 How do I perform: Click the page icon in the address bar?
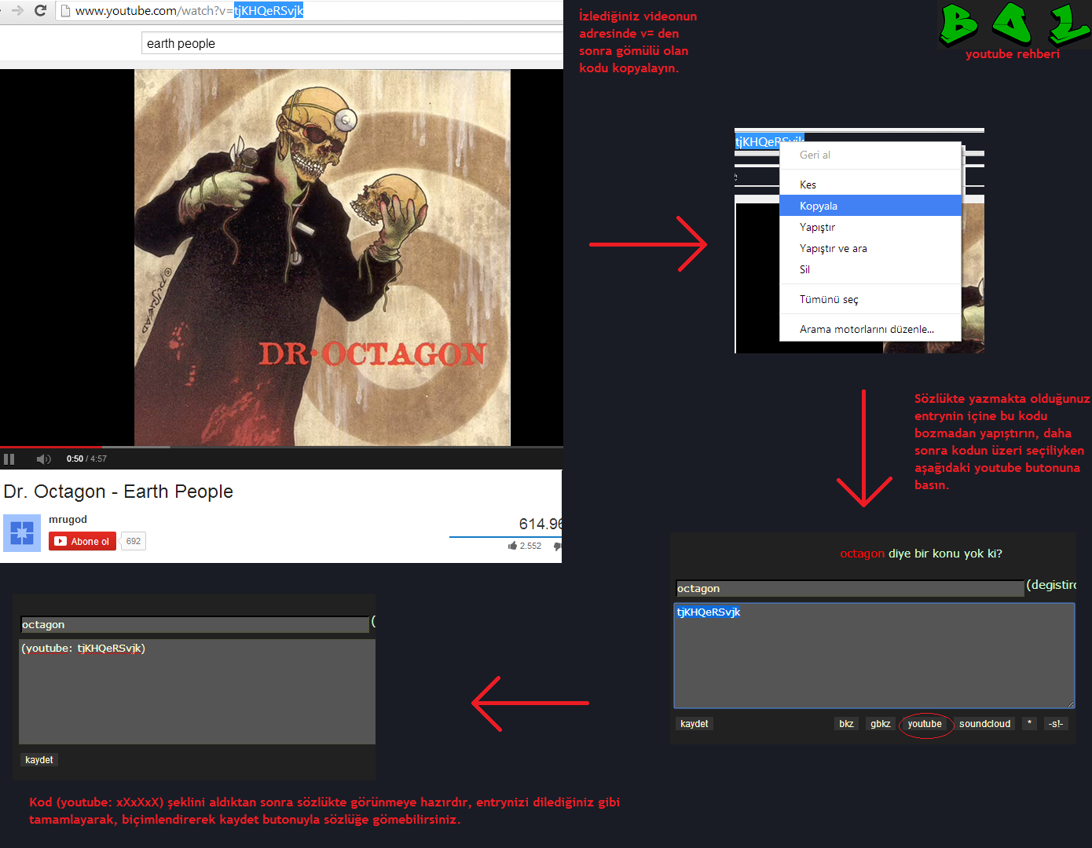click(66, 11)
